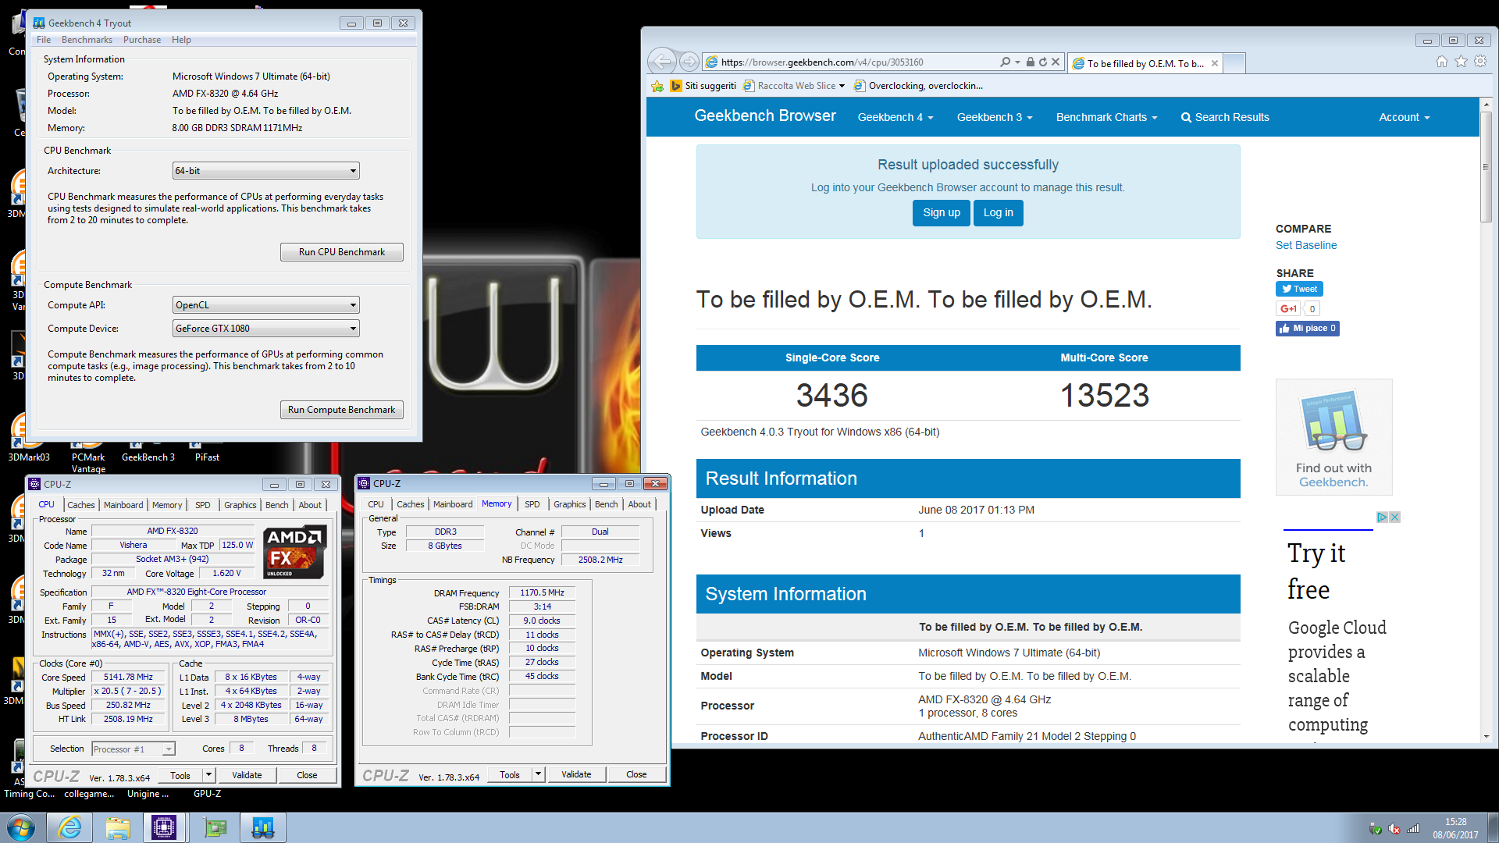The height and width of the screenshot is (843, 1499).
Task: Click the muted volume tray icon
Action: 1394,829
